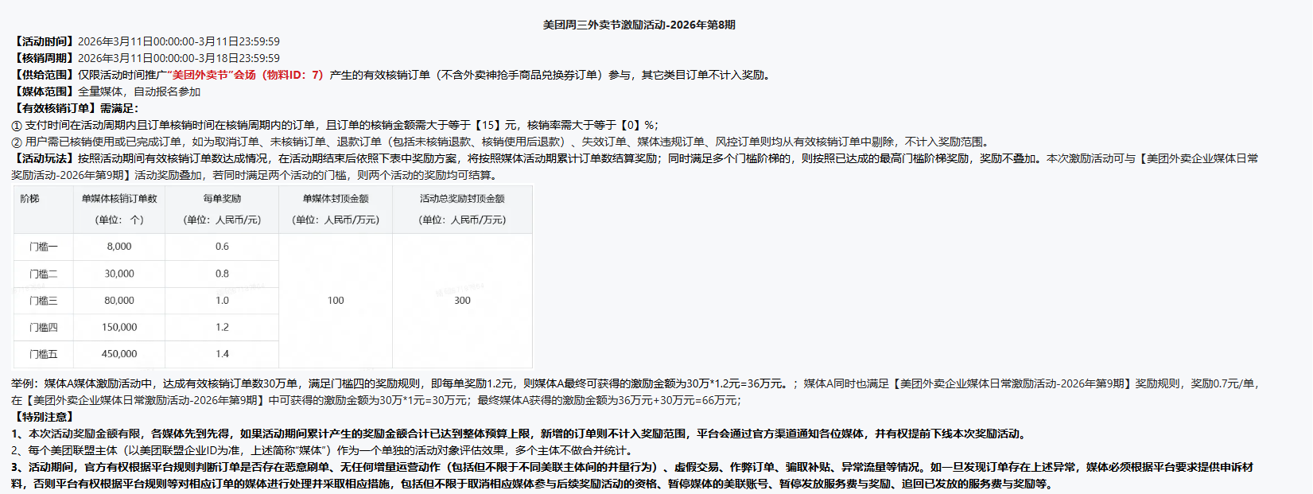1313x494 pixels.
Task: Click the 【核销周期】 label
Action: pyautogui.click(x=44, y=58)
